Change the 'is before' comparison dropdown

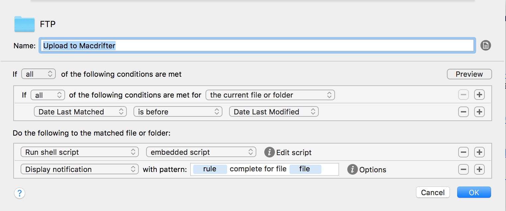pyautogui.click(x=177, y=111)
